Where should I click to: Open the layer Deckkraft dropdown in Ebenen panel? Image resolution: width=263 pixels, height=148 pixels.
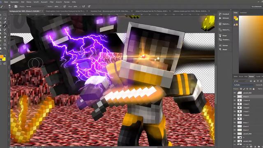(259, 85)
